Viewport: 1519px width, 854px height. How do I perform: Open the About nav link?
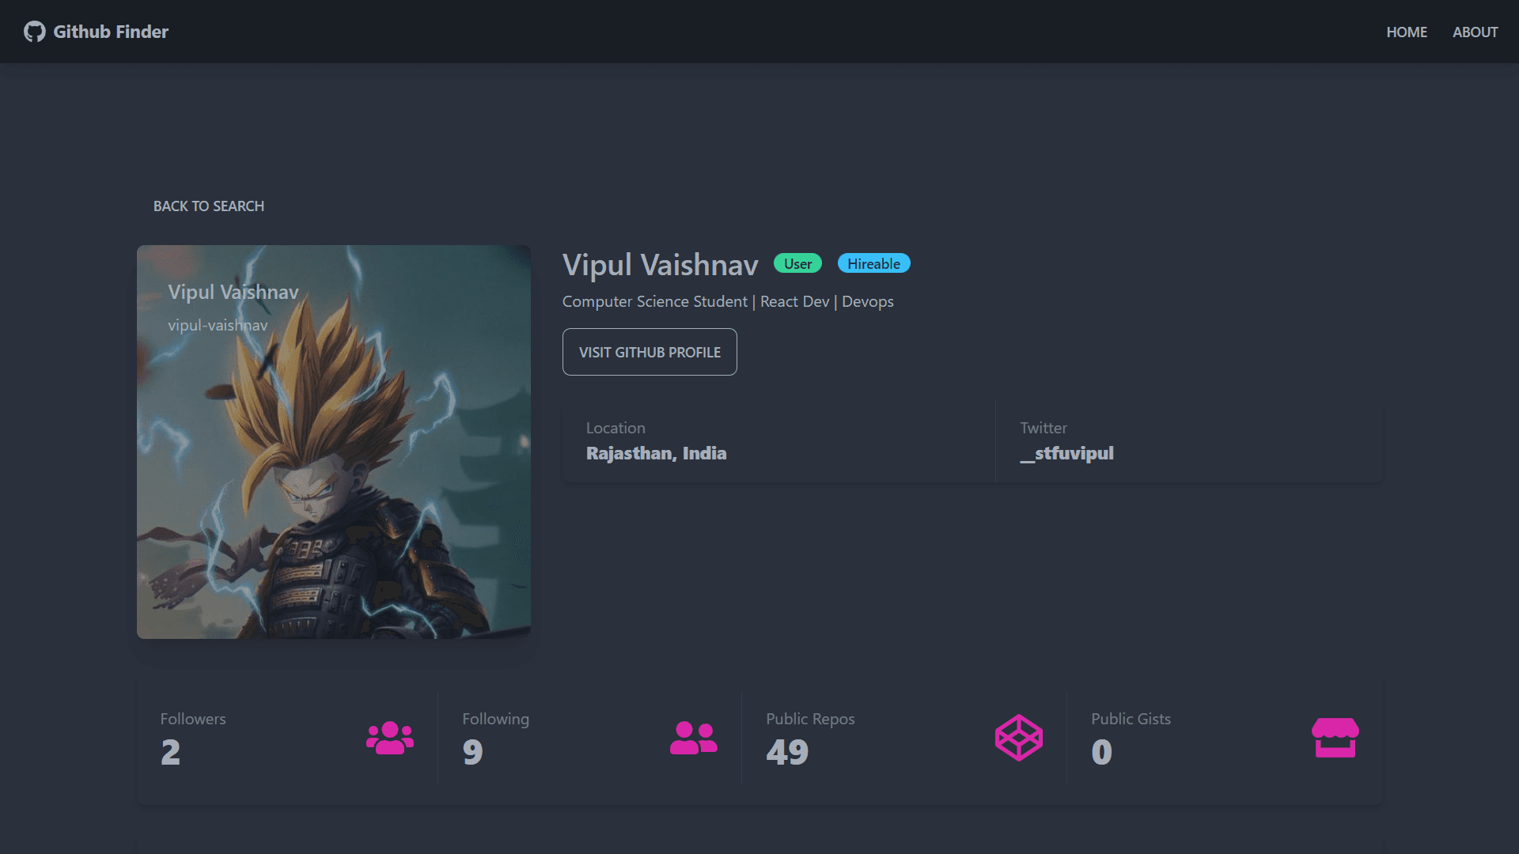(1475, 32)
